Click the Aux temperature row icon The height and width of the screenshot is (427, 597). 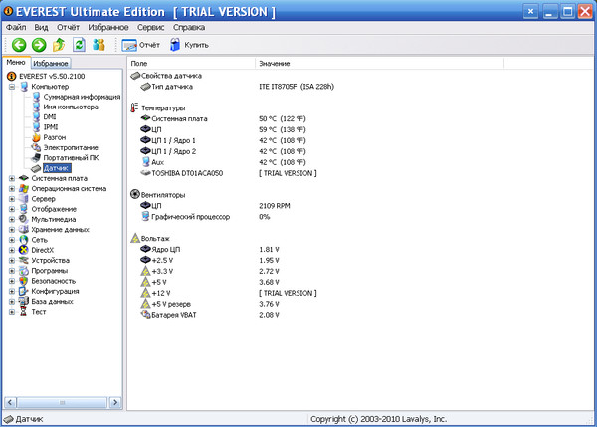[145, 162]
